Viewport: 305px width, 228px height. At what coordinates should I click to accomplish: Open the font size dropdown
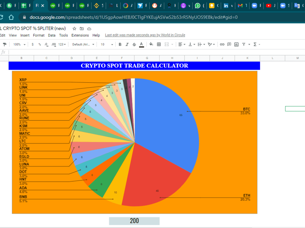click(x=106, y=44)
